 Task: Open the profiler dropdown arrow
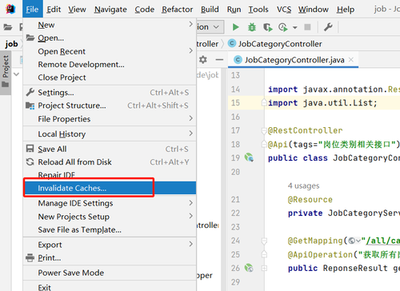coord(295,27)
